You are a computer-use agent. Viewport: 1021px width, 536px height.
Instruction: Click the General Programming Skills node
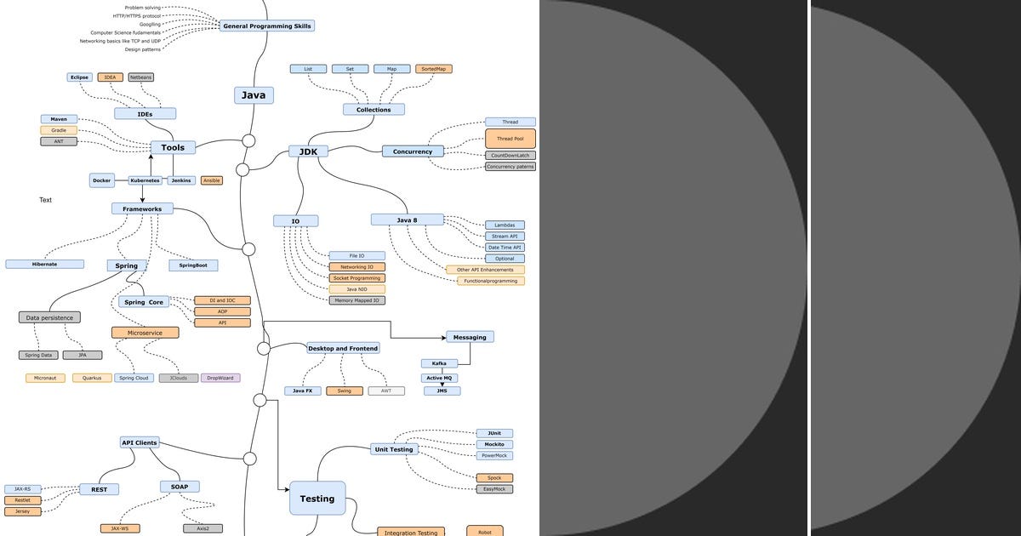pos(268,26)
